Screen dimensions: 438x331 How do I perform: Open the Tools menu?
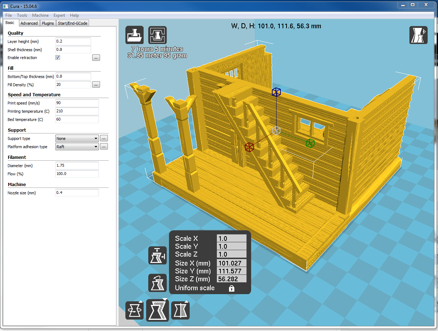[x=22, y=15]
